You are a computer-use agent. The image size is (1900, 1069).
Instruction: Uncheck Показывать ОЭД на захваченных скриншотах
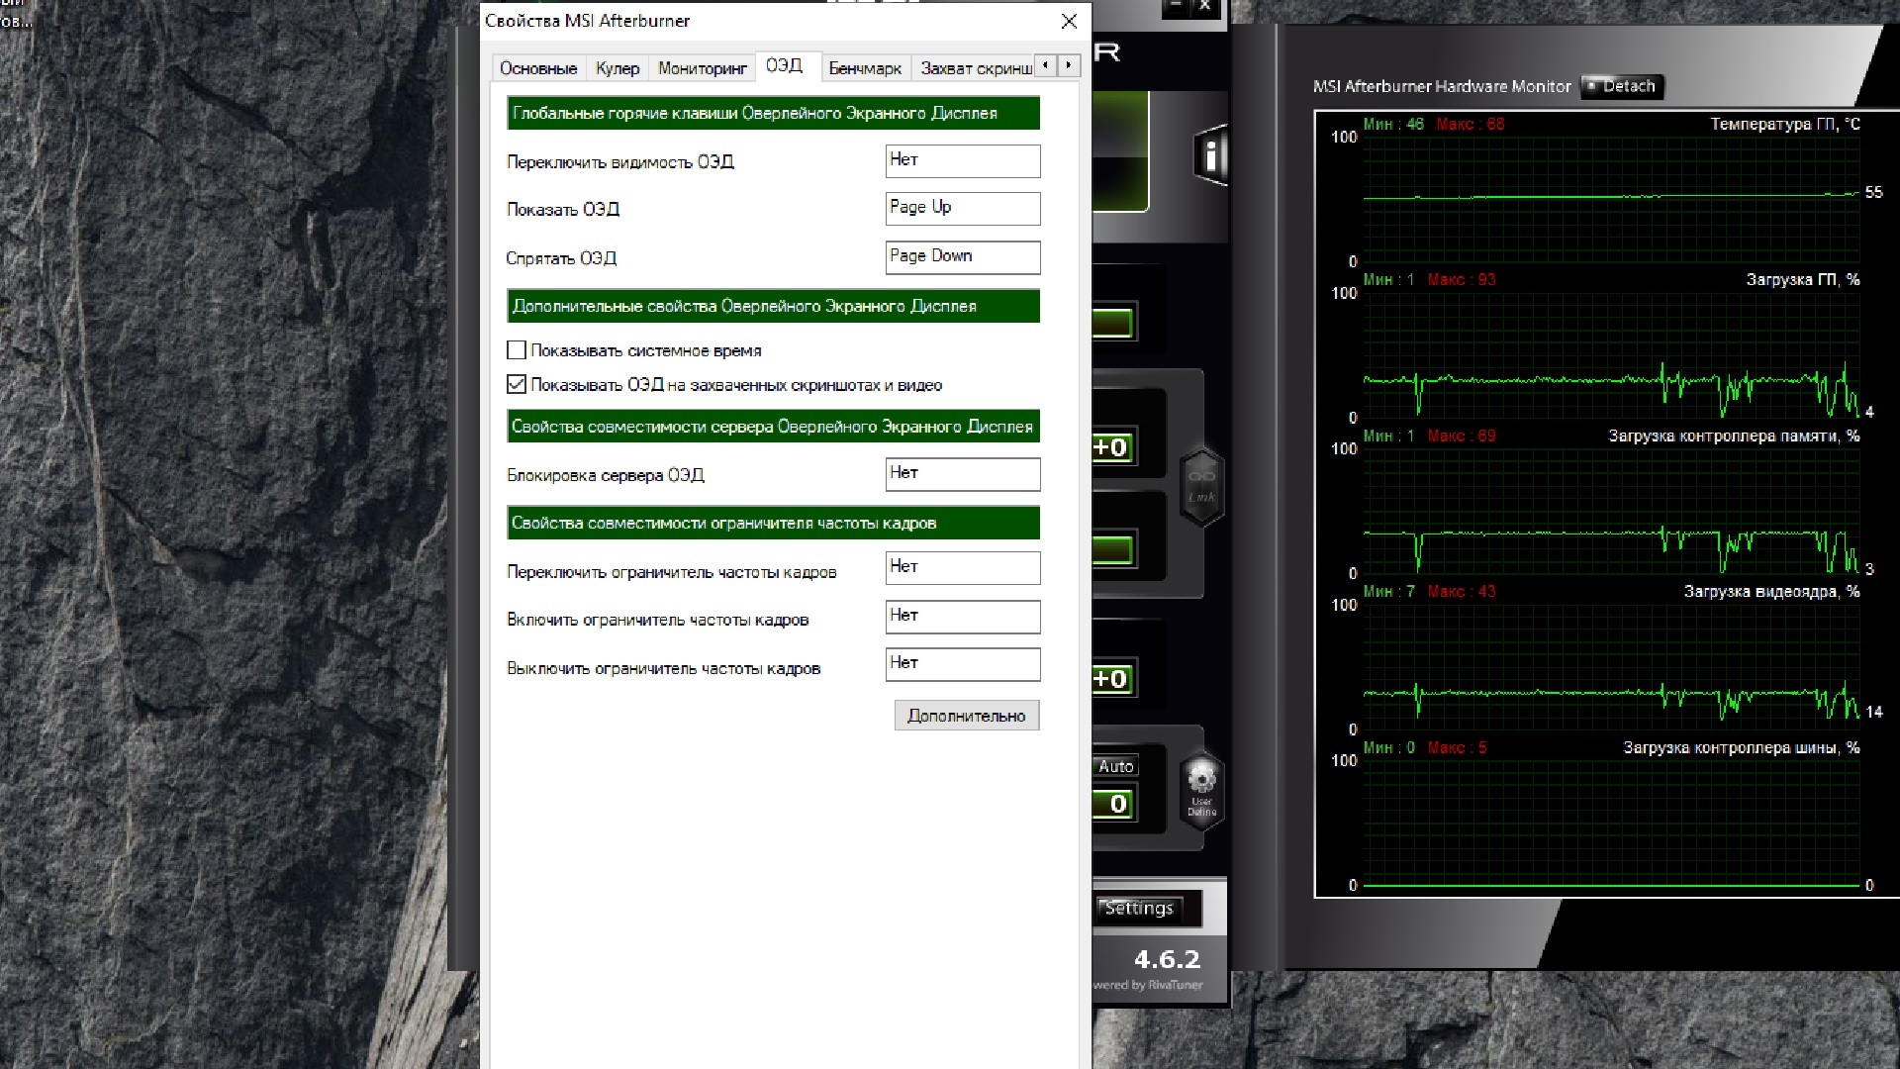[x=516, y=385]
